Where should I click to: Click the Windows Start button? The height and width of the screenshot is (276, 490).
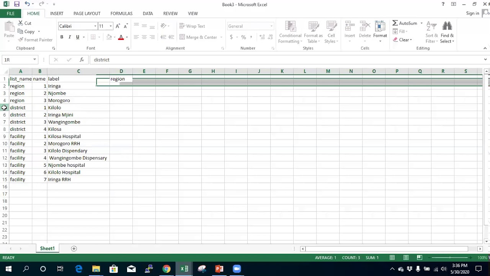pos(8,269)
